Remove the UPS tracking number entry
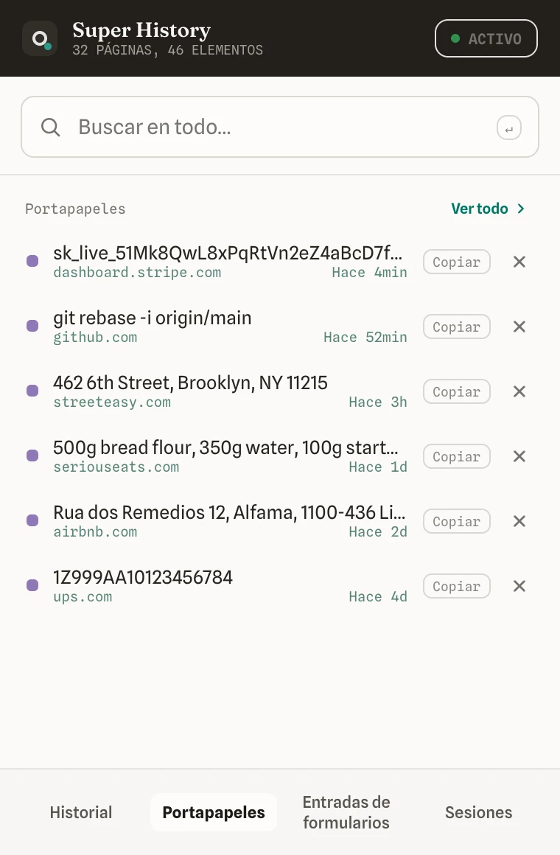Viewport: 560px width, 855px height. (x=519, y=586)
